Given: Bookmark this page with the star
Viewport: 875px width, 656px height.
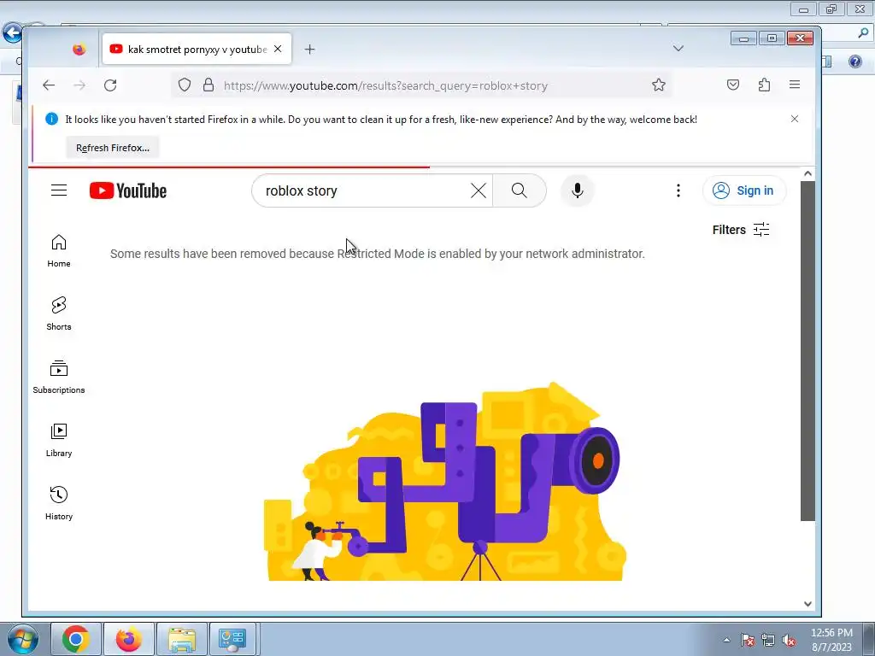Looking at the screenshot, I should coord(659,85).
